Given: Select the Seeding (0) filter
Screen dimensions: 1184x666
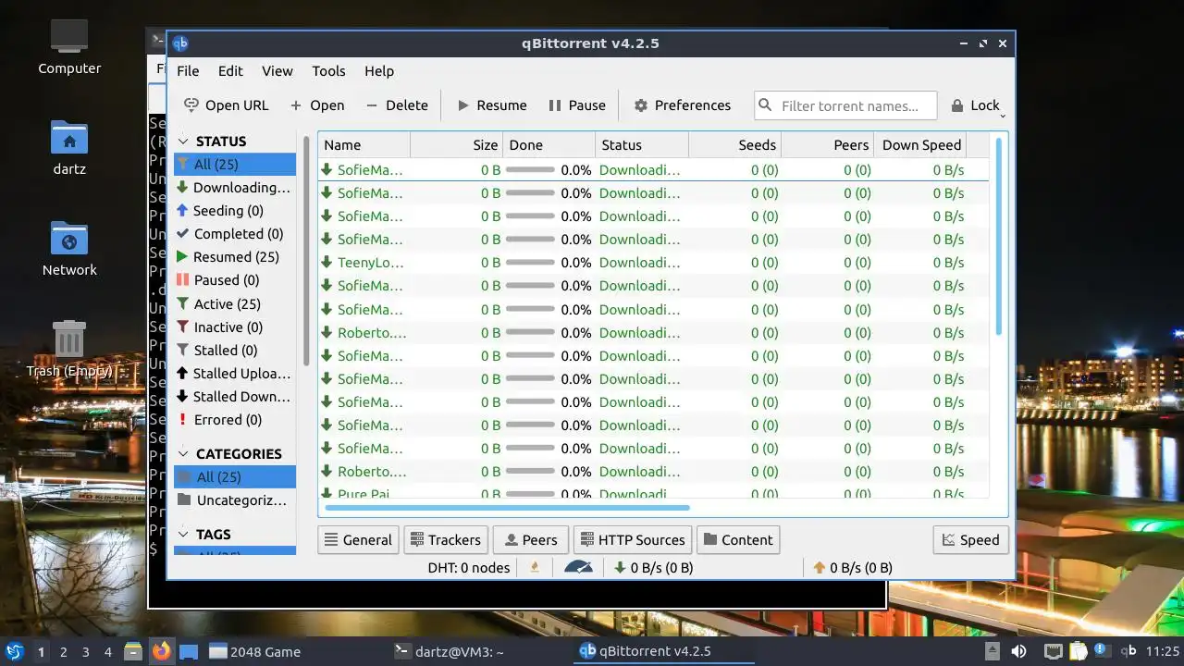Looking at the screenshot, I should 235,211.
